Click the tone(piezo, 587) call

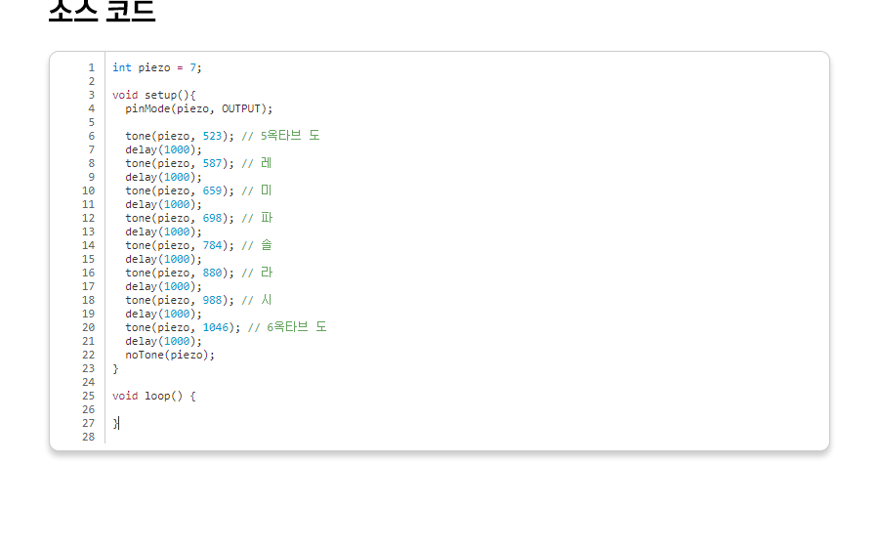[x=179, y=163]
